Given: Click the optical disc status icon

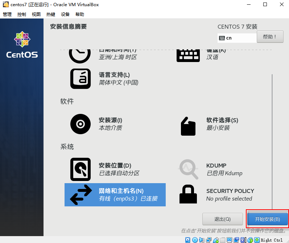Looking at the screenshot, I should click(x=195, y=240).
